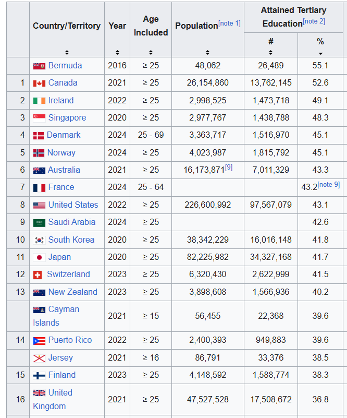
Task: Sort by tertiary education number column
Action: 270,52
